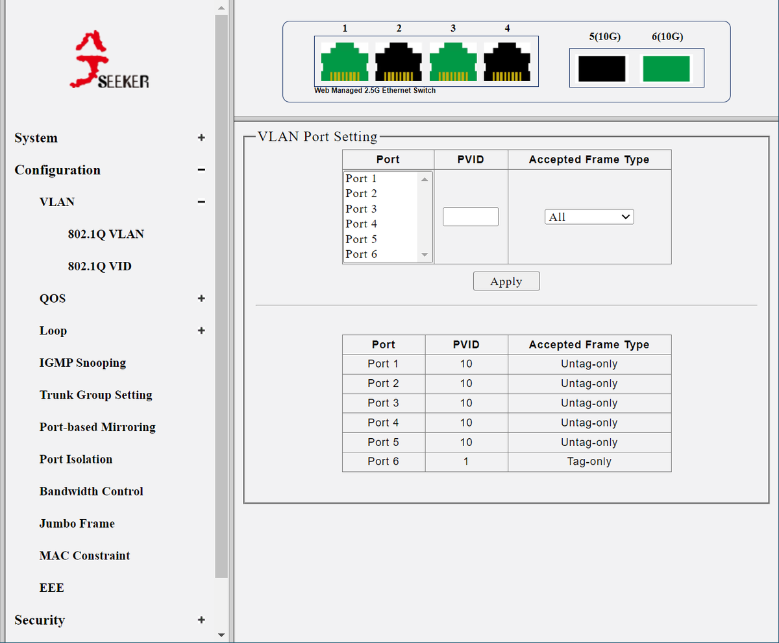Click the System menu label

pyautogui.click(x=36, y=138)
